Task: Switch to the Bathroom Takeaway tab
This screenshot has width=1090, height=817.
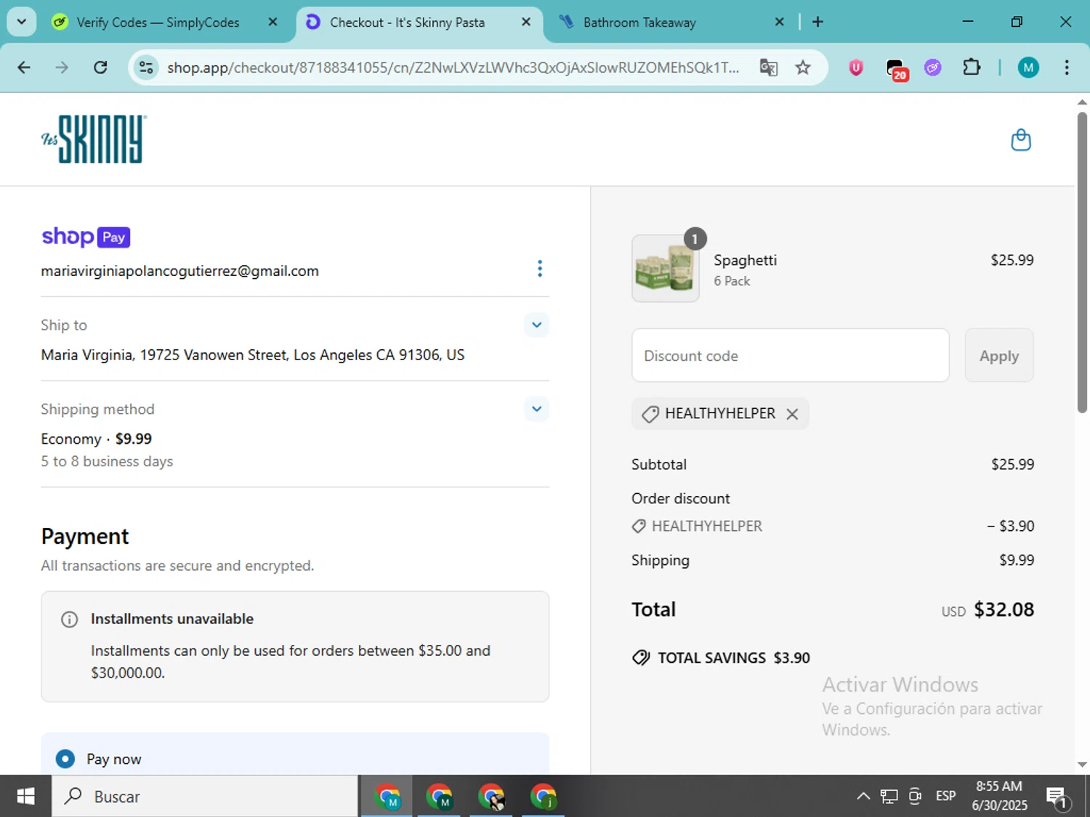Action: [x=639, y=23]
